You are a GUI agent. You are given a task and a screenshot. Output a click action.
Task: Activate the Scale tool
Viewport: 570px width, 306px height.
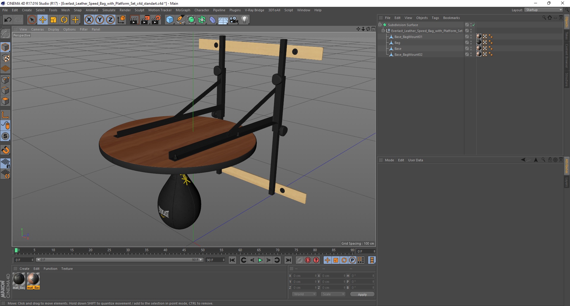pyautogui.click(x=53, y=20)
